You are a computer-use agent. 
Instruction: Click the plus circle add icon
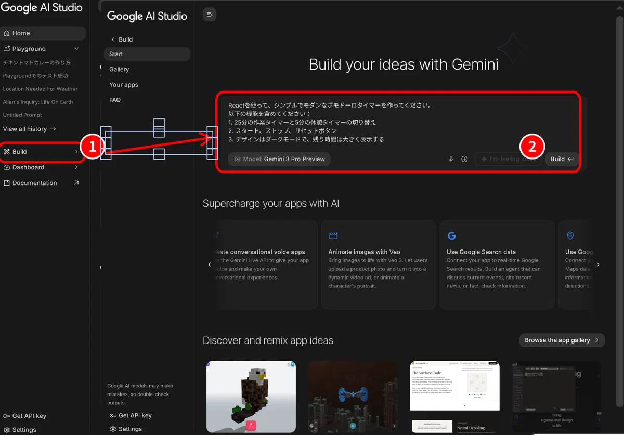point(464,159)
